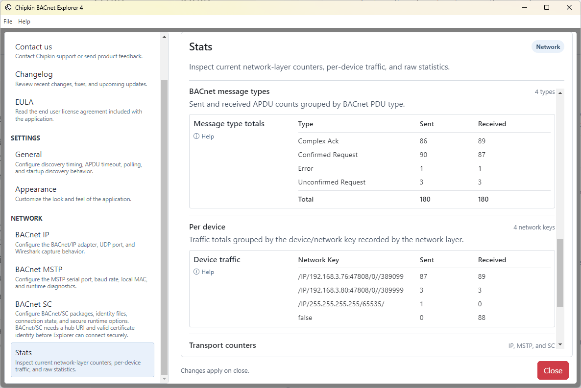Click the sidebar vertical scrollbar thumb
This screenshot has width=581, height=388.
pos(165,228)
